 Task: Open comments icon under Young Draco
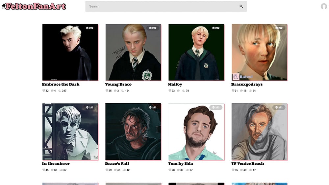pyautogui.click(x=115, y=91)
